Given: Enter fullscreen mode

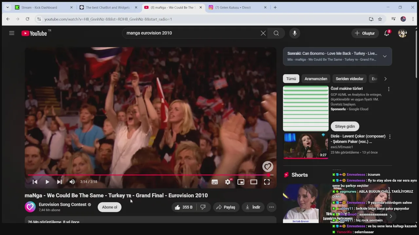Looking at the screenshot, I should point(267,182).
